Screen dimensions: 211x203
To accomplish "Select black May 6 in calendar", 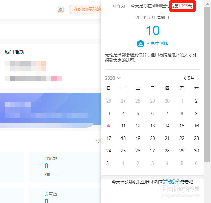I will pos(152,113).
